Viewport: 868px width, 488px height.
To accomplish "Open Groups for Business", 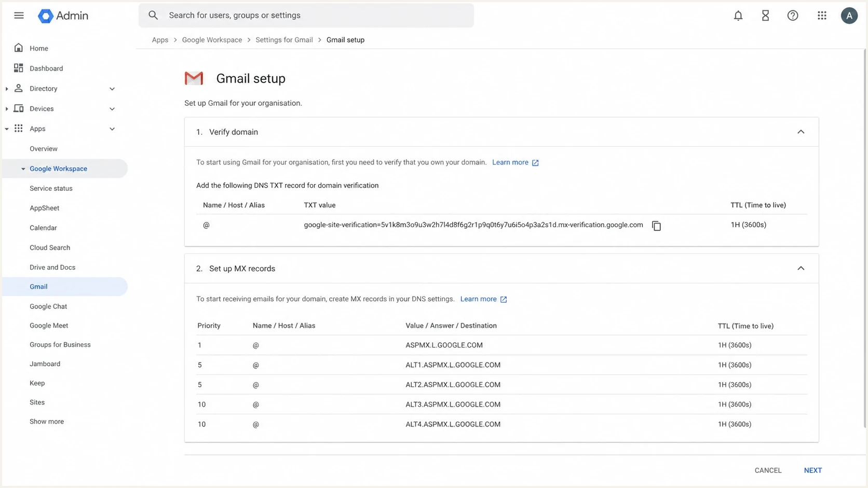I will (60, 345).
